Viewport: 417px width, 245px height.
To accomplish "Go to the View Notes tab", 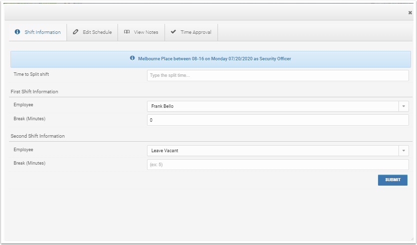I will (x=141, y=32).
